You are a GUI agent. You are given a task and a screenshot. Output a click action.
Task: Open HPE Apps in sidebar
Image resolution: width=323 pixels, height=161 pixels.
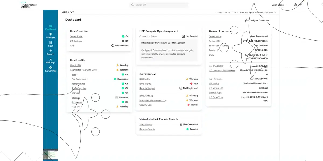click(51, 59)
